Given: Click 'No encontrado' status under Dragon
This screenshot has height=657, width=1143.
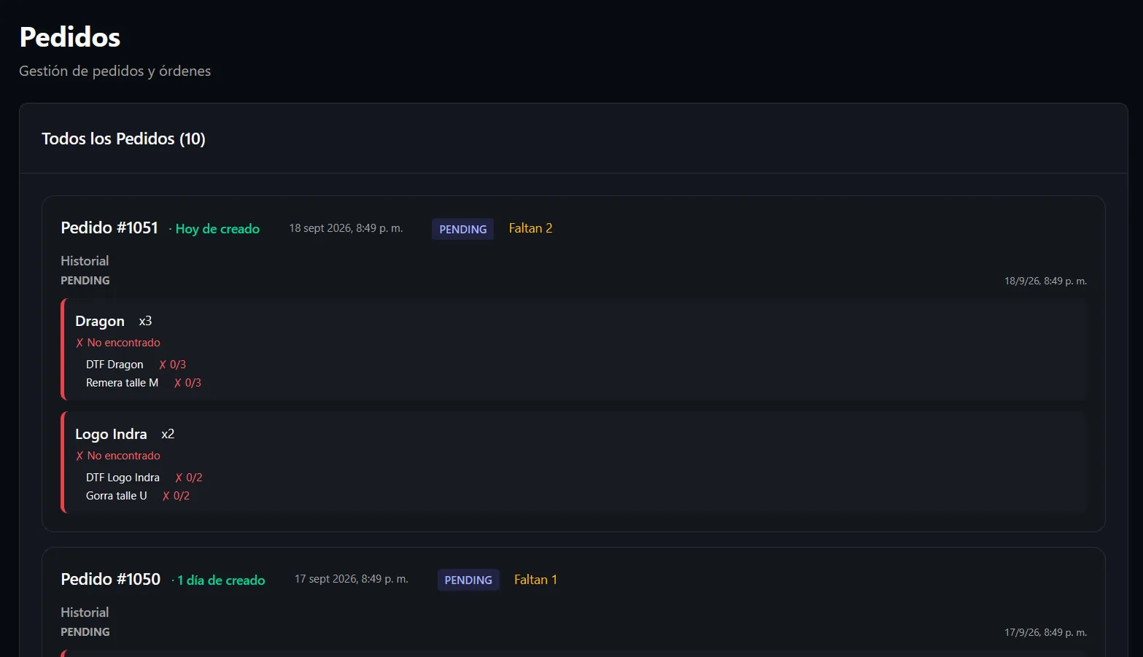Looking at the screenshot, I should pos(118,343).
